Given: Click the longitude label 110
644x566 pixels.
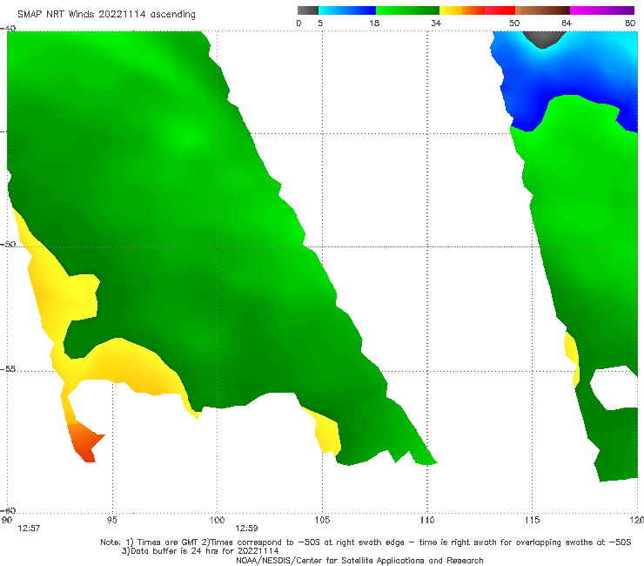Looking at the screenshot, I should (x=427, y=521).
